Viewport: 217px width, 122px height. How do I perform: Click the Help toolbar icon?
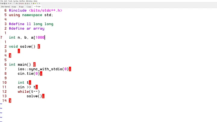point(38,3)
